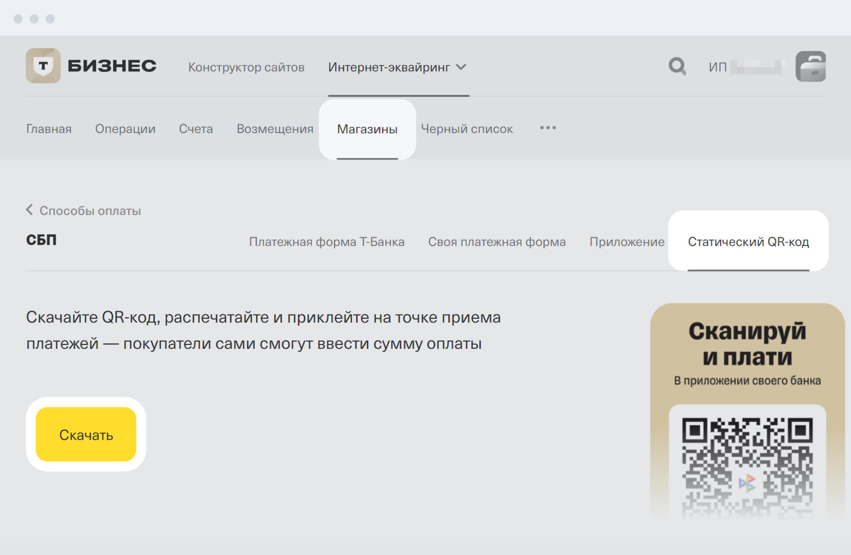
Task: Click the SBP logo inside QR code
Action: click(747, 483)
